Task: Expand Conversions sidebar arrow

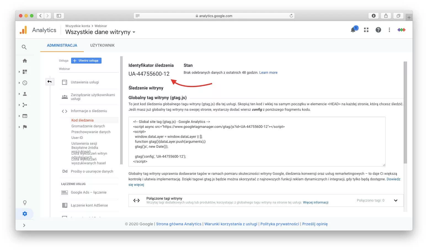Action: (x=19, y=127)
